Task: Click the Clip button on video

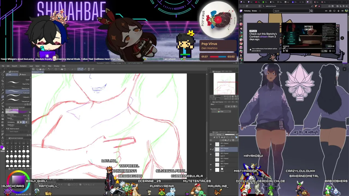Action: click(x=324, y=51)
